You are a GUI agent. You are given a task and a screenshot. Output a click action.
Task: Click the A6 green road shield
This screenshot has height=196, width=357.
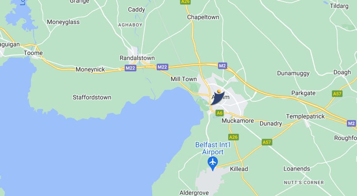[x=220, y=113]
